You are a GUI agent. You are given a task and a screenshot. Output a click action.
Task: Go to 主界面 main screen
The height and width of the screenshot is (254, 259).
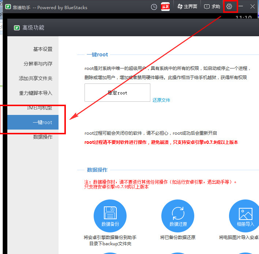pos(187,7)
